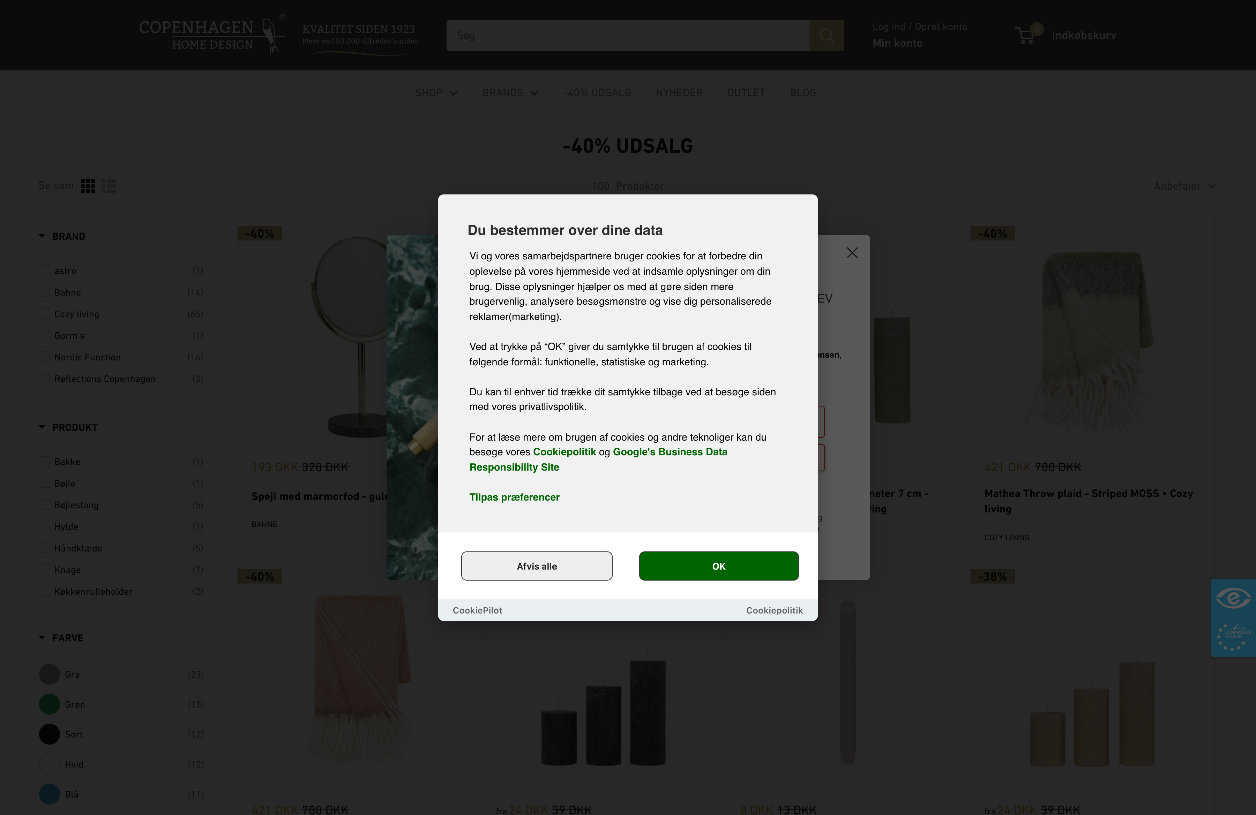Switch to grid view icon

tap(88, 185)
